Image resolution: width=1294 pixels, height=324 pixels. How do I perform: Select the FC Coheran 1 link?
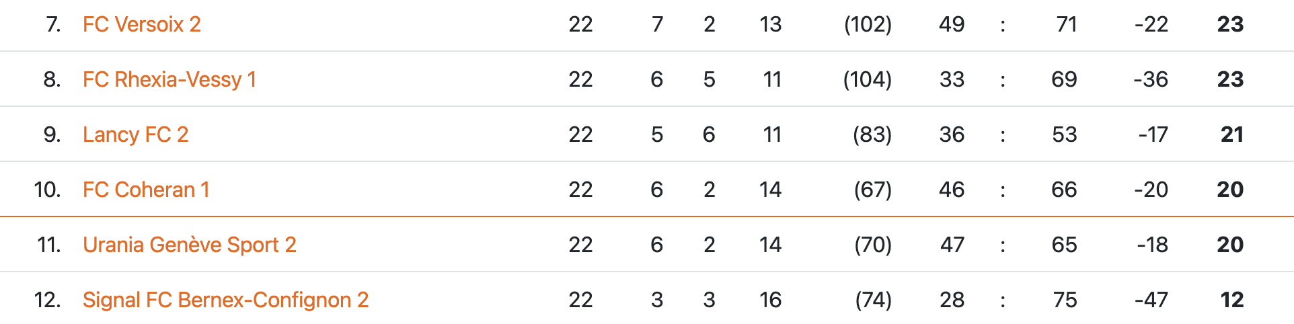(146, 190)
